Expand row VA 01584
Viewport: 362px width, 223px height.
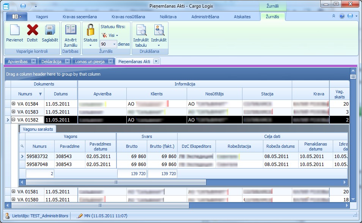[13, 104]
